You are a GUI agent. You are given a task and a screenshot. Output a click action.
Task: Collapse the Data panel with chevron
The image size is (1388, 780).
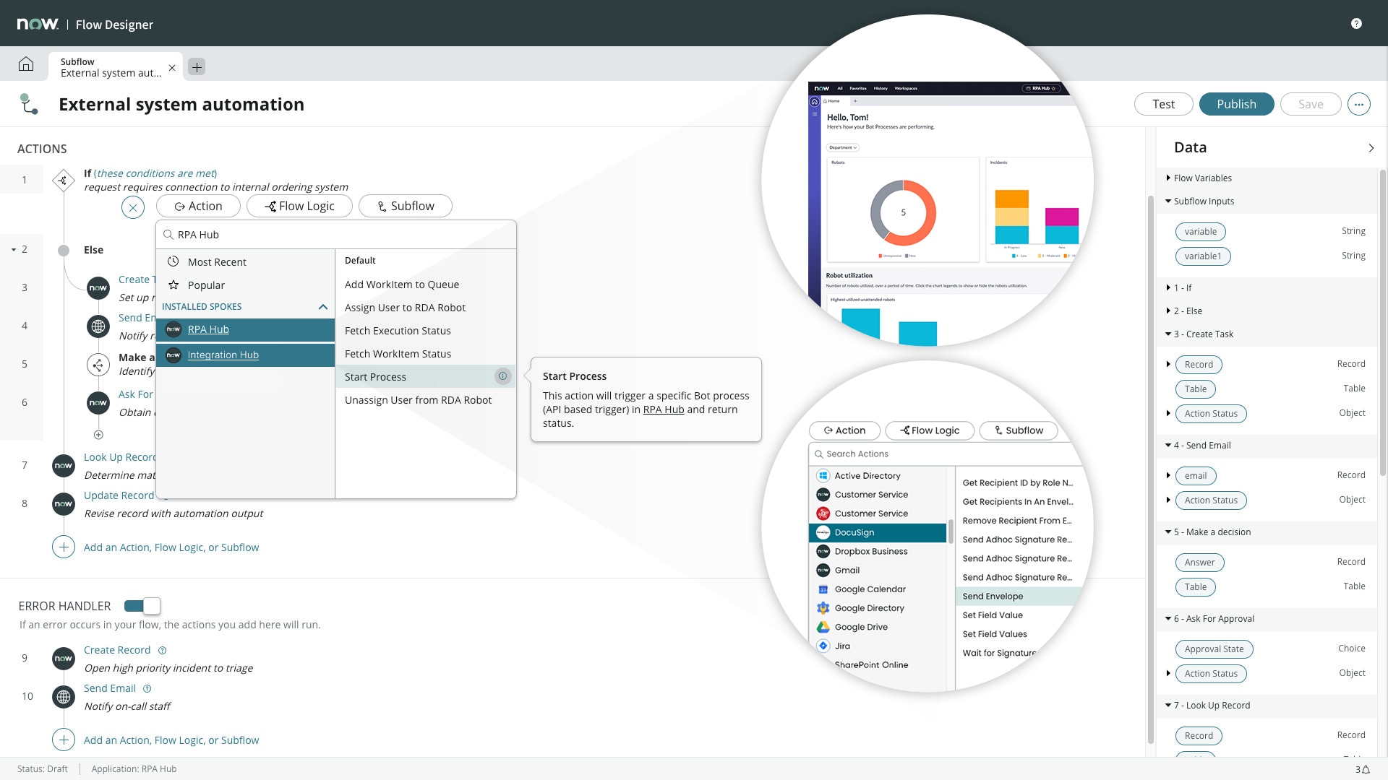[1371, 148]
